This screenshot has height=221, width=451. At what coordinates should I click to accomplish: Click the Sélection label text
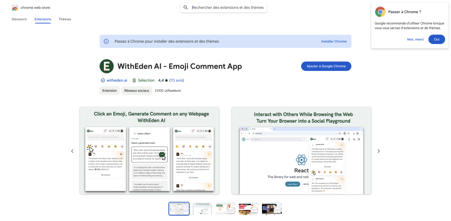(x=146, y=81)
